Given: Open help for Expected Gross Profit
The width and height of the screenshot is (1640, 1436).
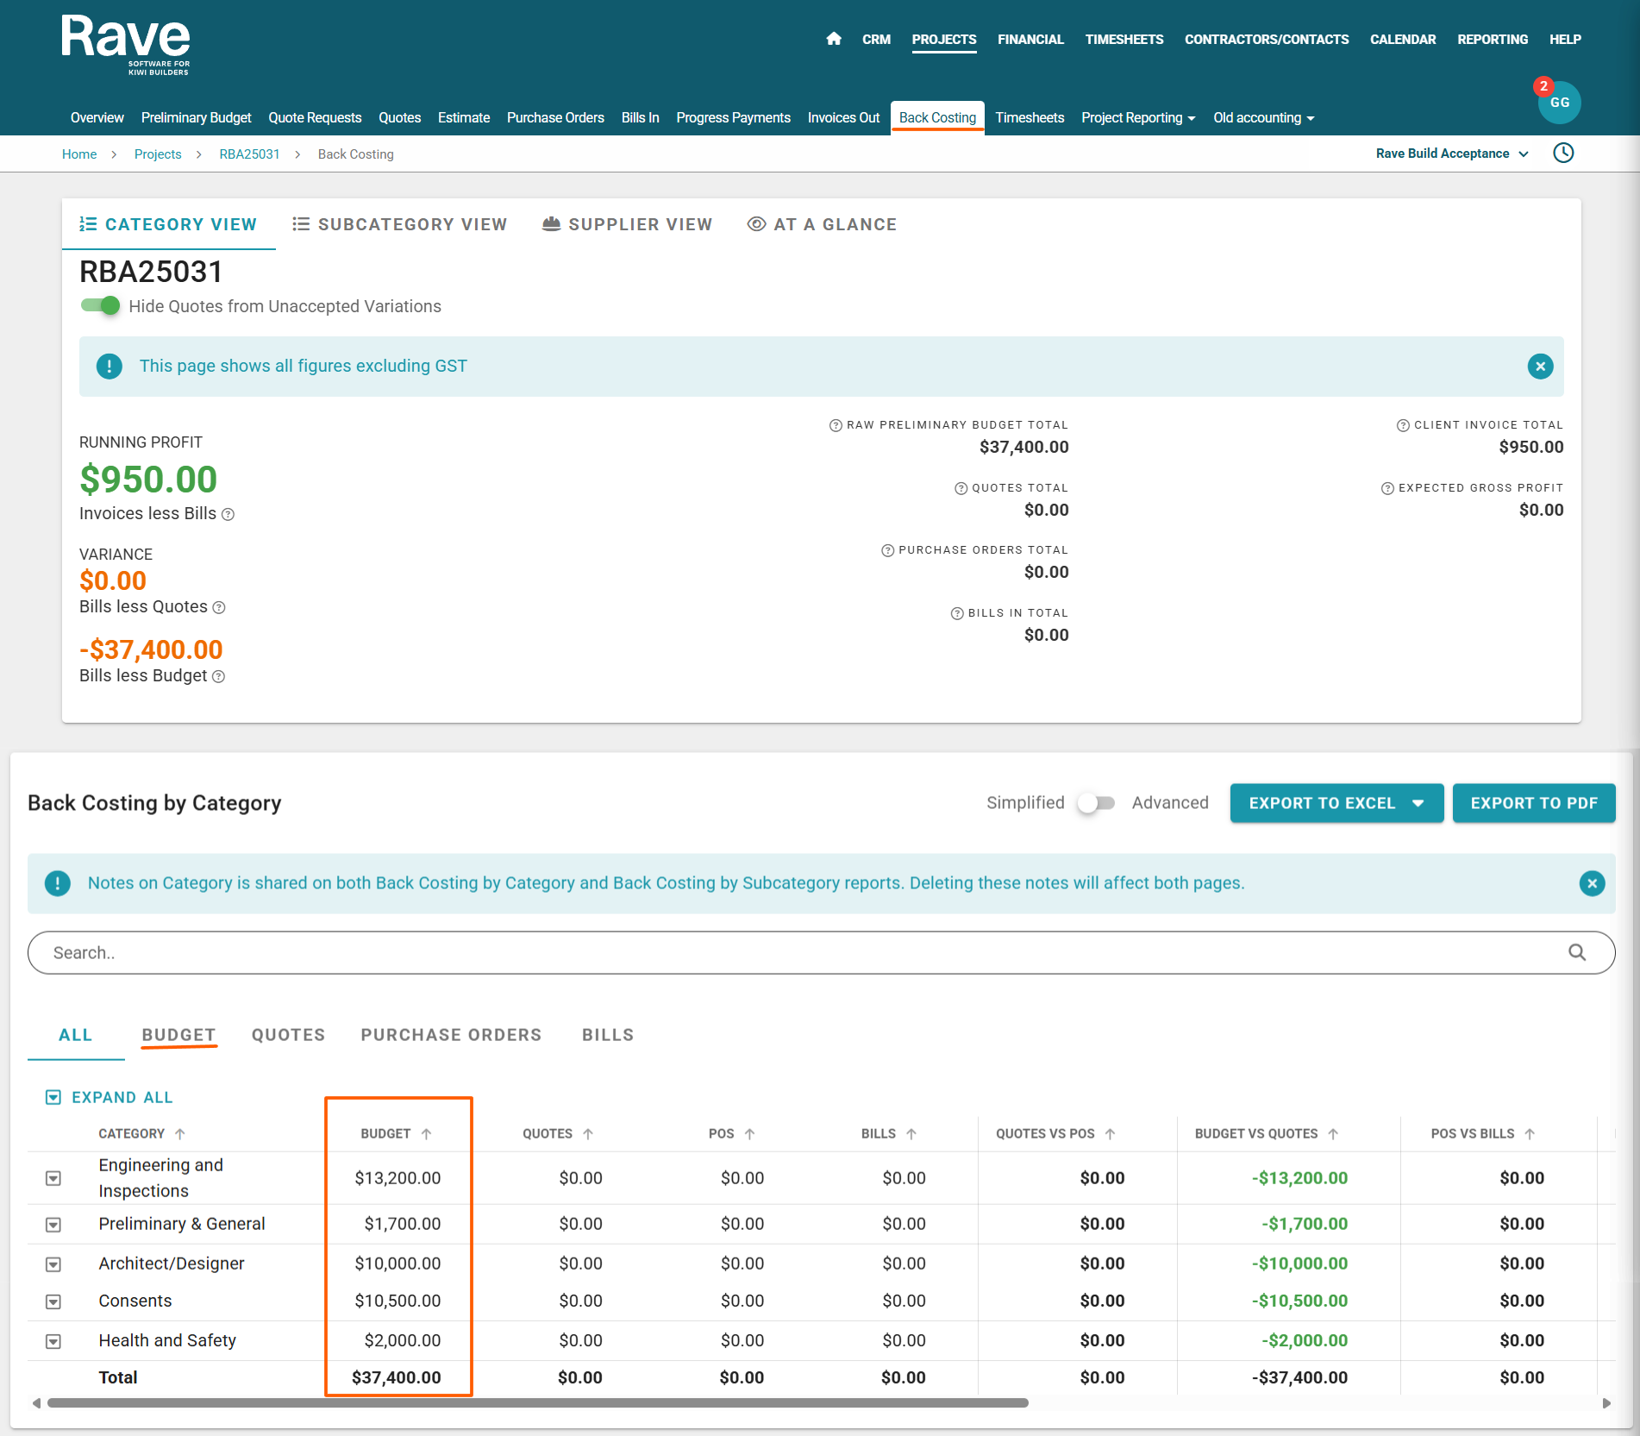Looking at the screenshot, I should (x=1387, y=488).
